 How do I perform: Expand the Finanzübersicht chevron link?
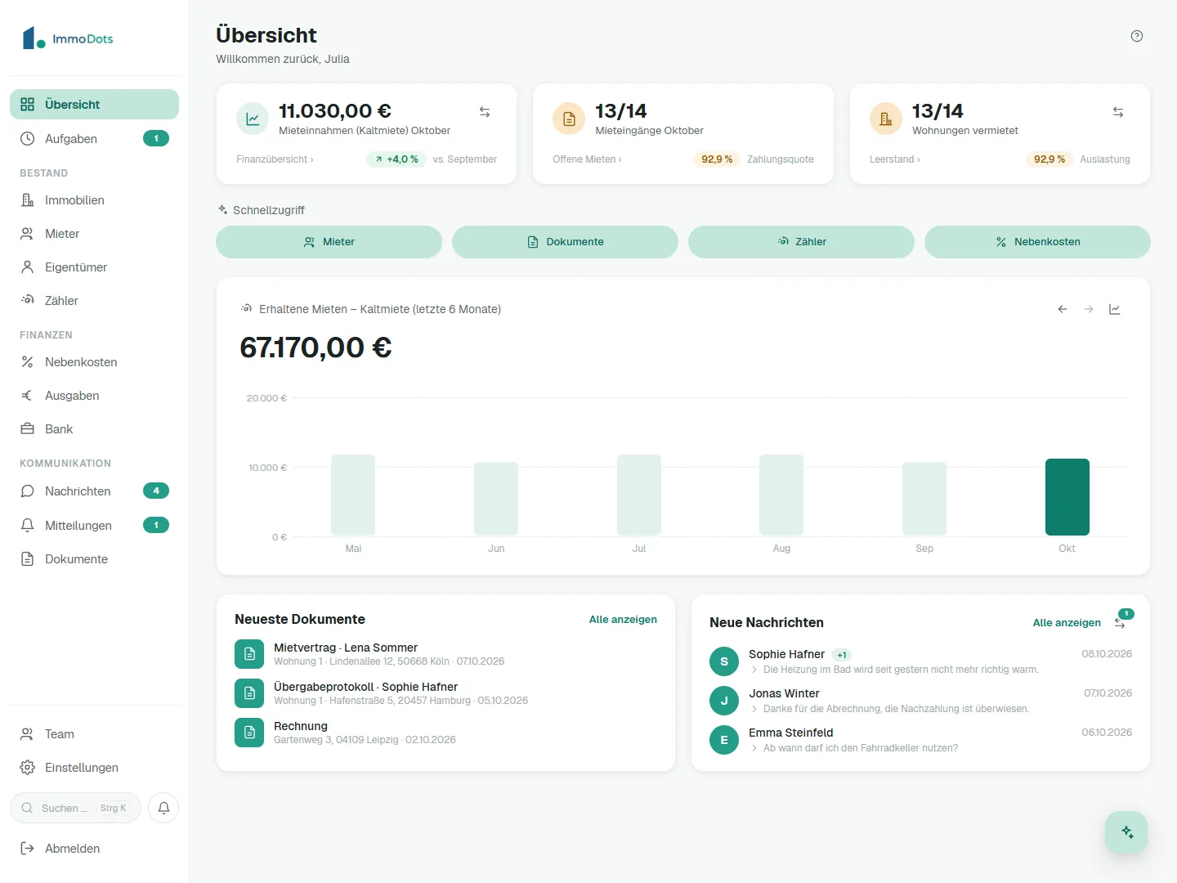click(x=275, y=159)
